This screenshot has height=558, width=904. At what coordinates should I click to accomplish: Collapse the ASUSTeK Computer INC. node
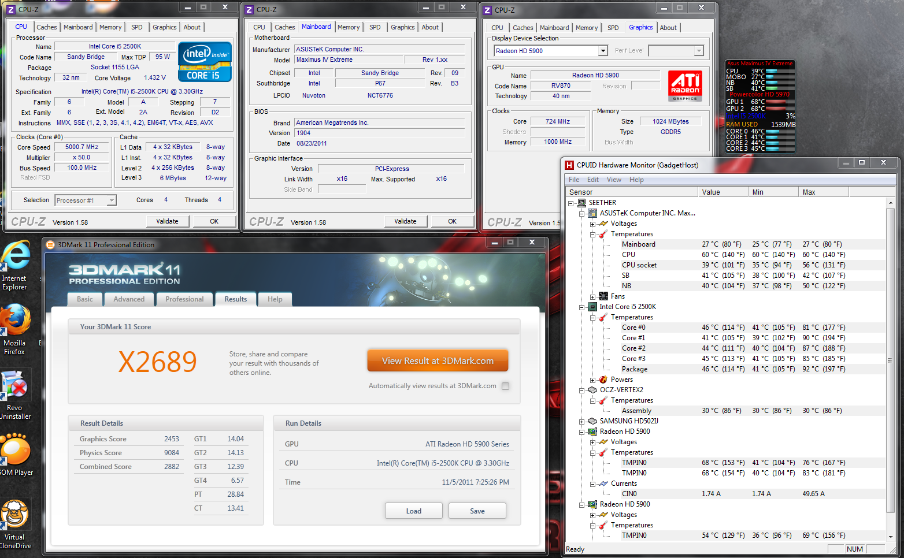pos(582,213)
